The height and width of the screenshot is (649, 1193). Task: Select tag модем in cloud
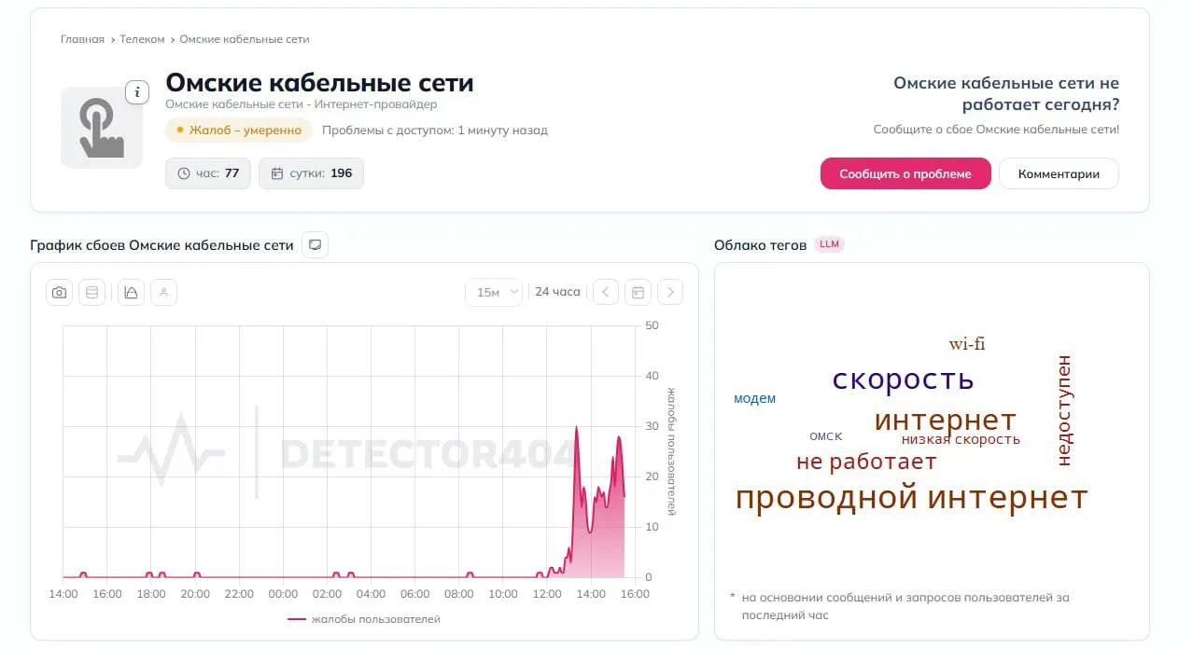[754, 398]
